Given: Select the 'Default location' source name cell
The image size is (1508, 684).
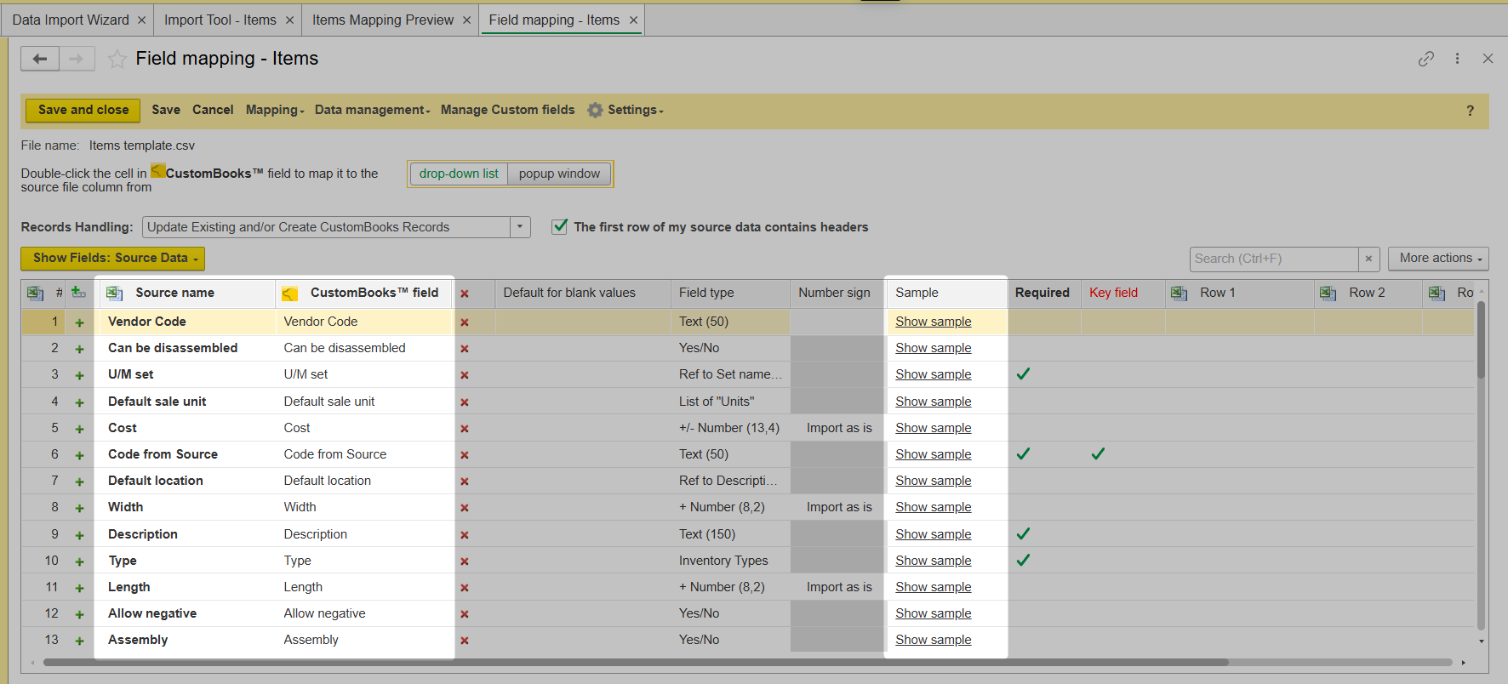Looking at the screenshot, I should click(x=186, y=481).
